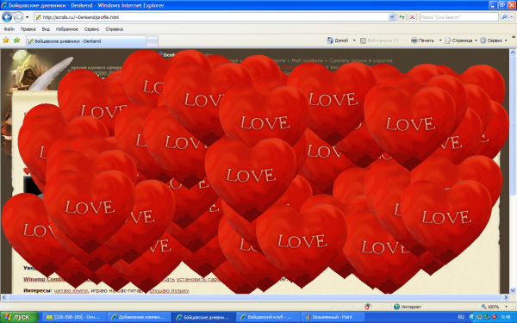The width and height of the screenshot is (517, 323).
Task: Expand hidden tray icons with the arrow
Action: tap(472, 317)
